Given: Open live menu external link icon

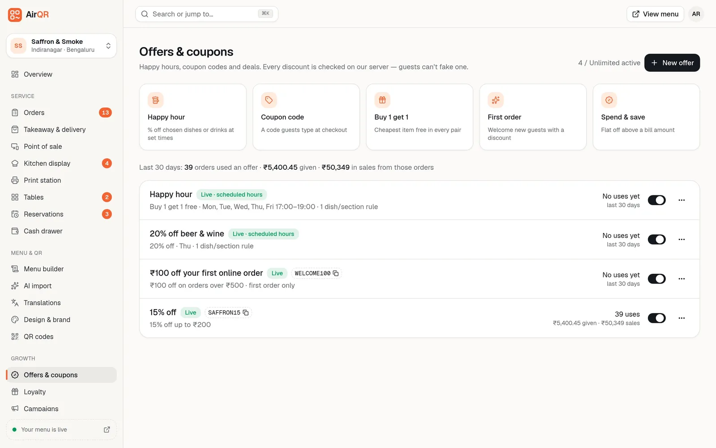Looking at the screenshot, I should [107, 430].
